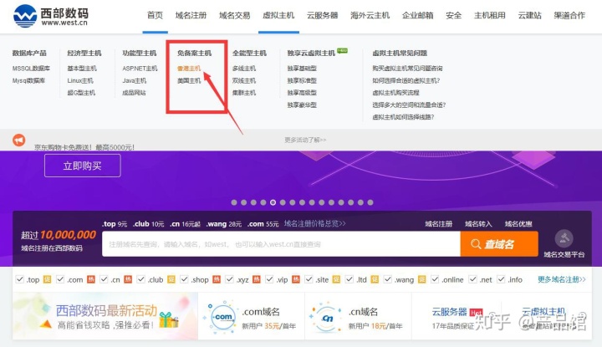602x347 pixels.
Task: Open 虚拟主机购买流程 FAQ link
Action: [x=395, y=93]
